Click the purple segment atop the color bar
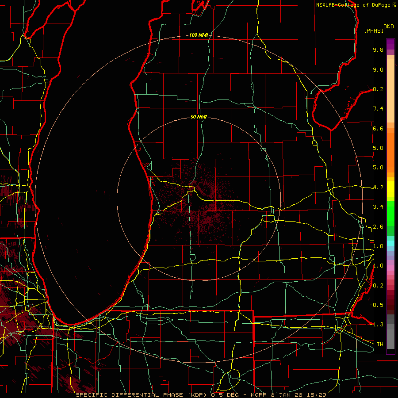The width and height of the screenshot is (398, 398). pyautogui.click(x=390, y=44)
